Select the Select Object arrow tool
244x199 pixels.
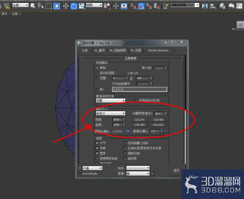coord(33,6)
